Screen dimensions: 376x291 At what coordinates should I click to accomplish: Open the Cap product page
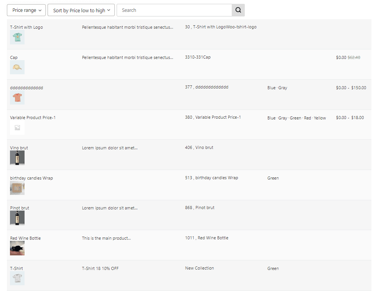[13, 57]
